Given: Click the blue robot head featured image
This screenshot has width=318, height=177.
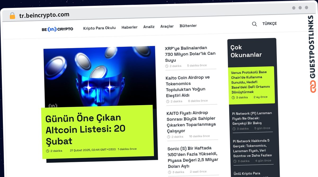Looking at the screenshot, I should [x=100, y=77].
